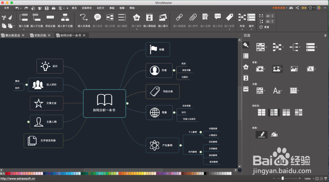Open paste options dropdown arrow

pos(14,26)
